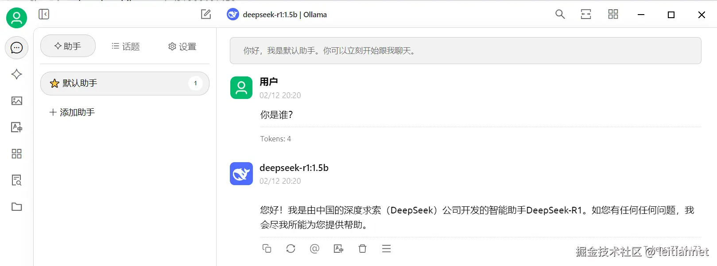Viewport: 717px width, 266px height.
Task: Click 添加助手 to add assistant
Action: coord(72,112)
